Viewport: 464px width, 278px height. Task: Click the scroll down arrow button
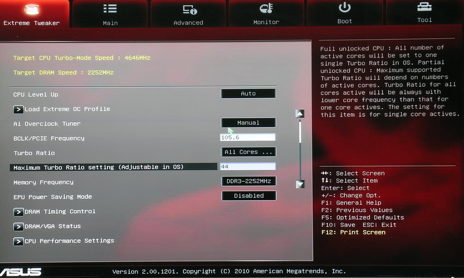pyautogui.click(x=300, y=184)
